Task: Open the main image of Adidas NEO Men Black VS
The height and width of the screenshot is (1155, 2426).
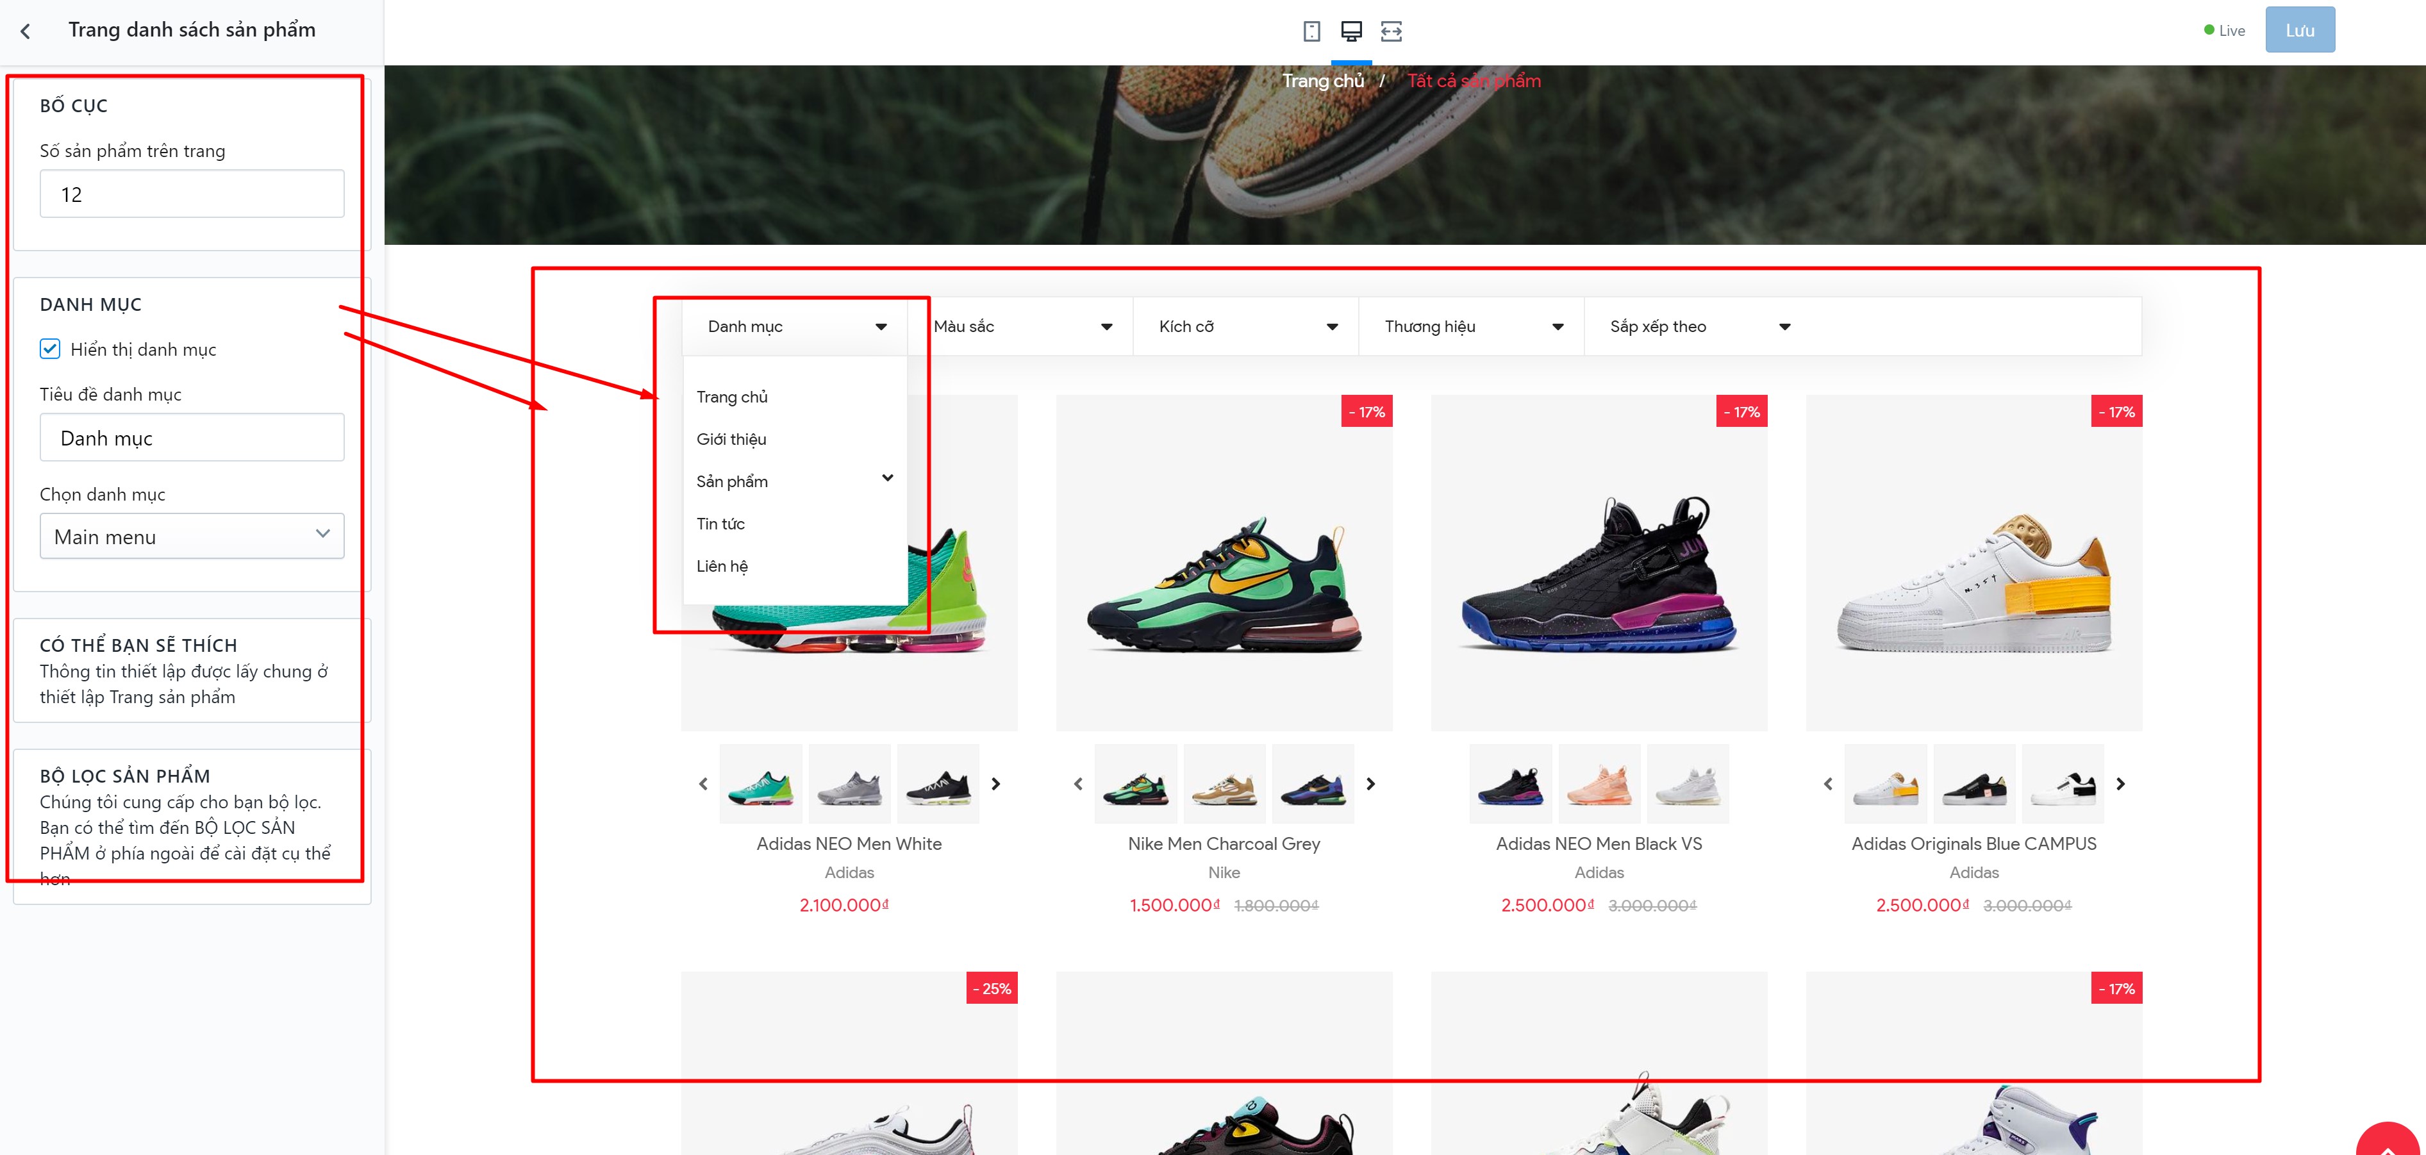Action: (1598, 562)
